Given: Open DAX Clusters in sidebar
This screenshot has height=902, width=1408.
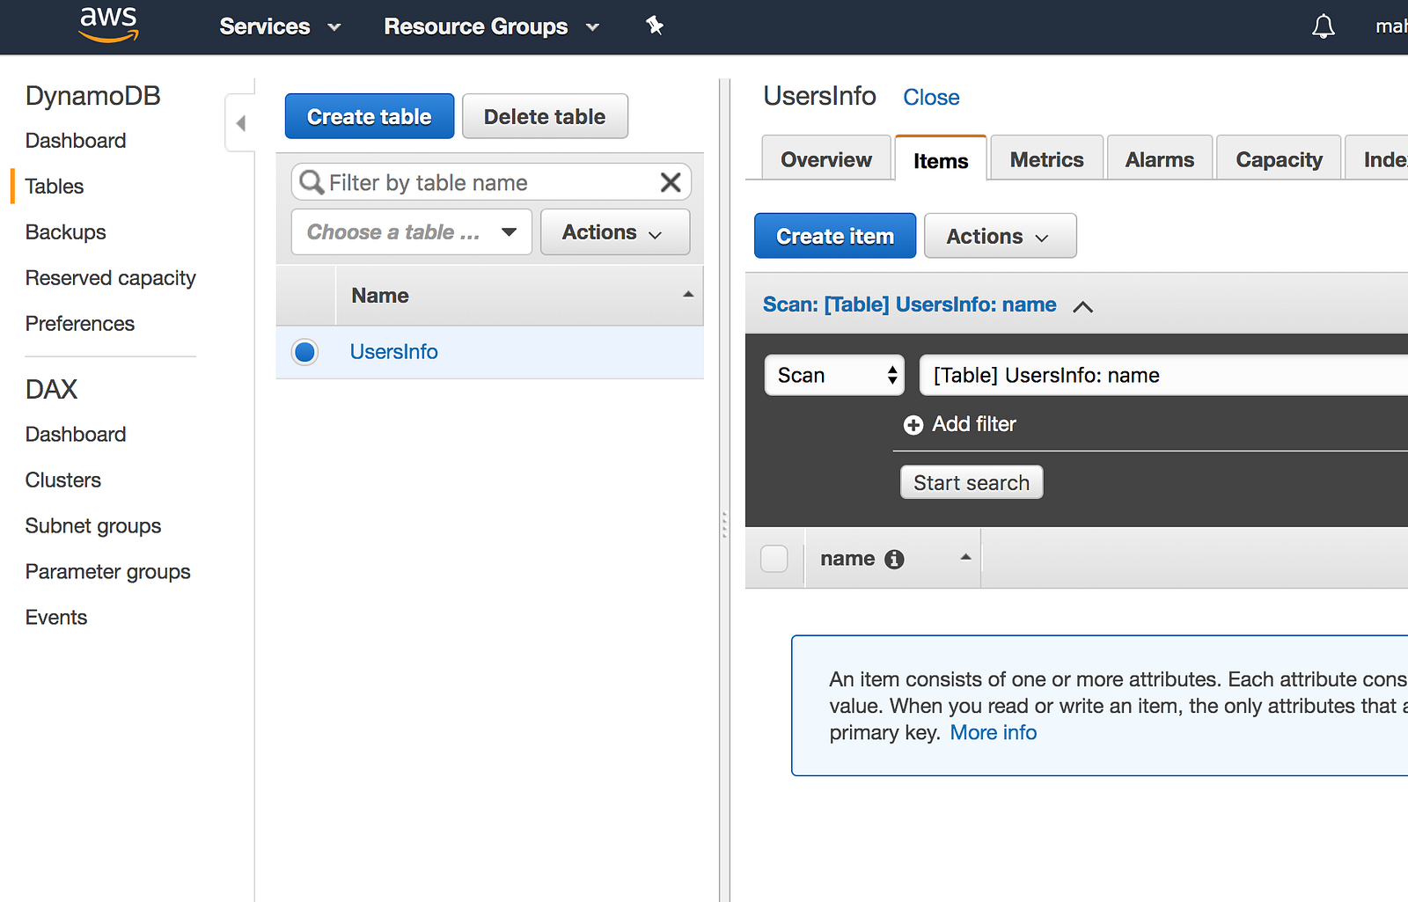Looking at the screenshot, I should click(63, 480).
